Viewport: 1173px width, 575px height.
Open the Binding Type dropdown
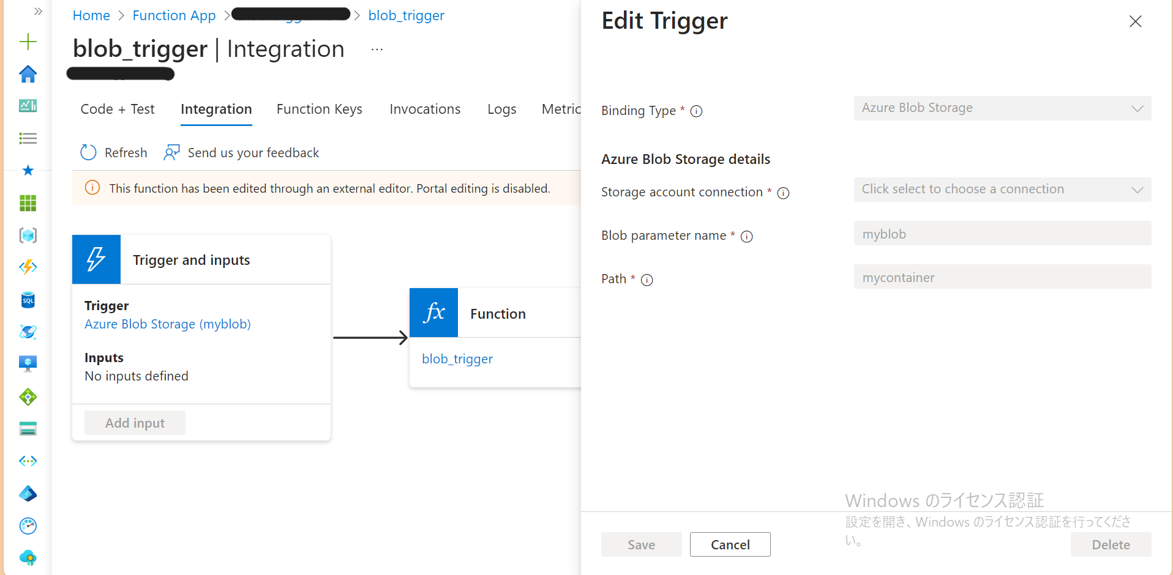tap(1003, 108)
